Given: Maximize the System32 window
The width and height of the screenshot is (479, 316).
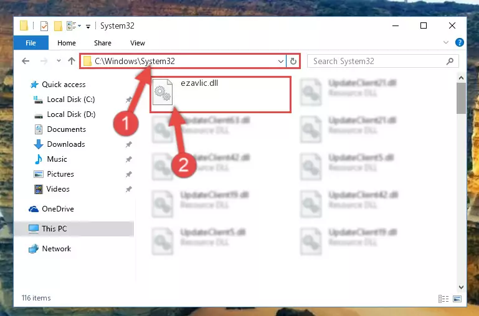Looking at the screenshot, I should click(424, 26).
